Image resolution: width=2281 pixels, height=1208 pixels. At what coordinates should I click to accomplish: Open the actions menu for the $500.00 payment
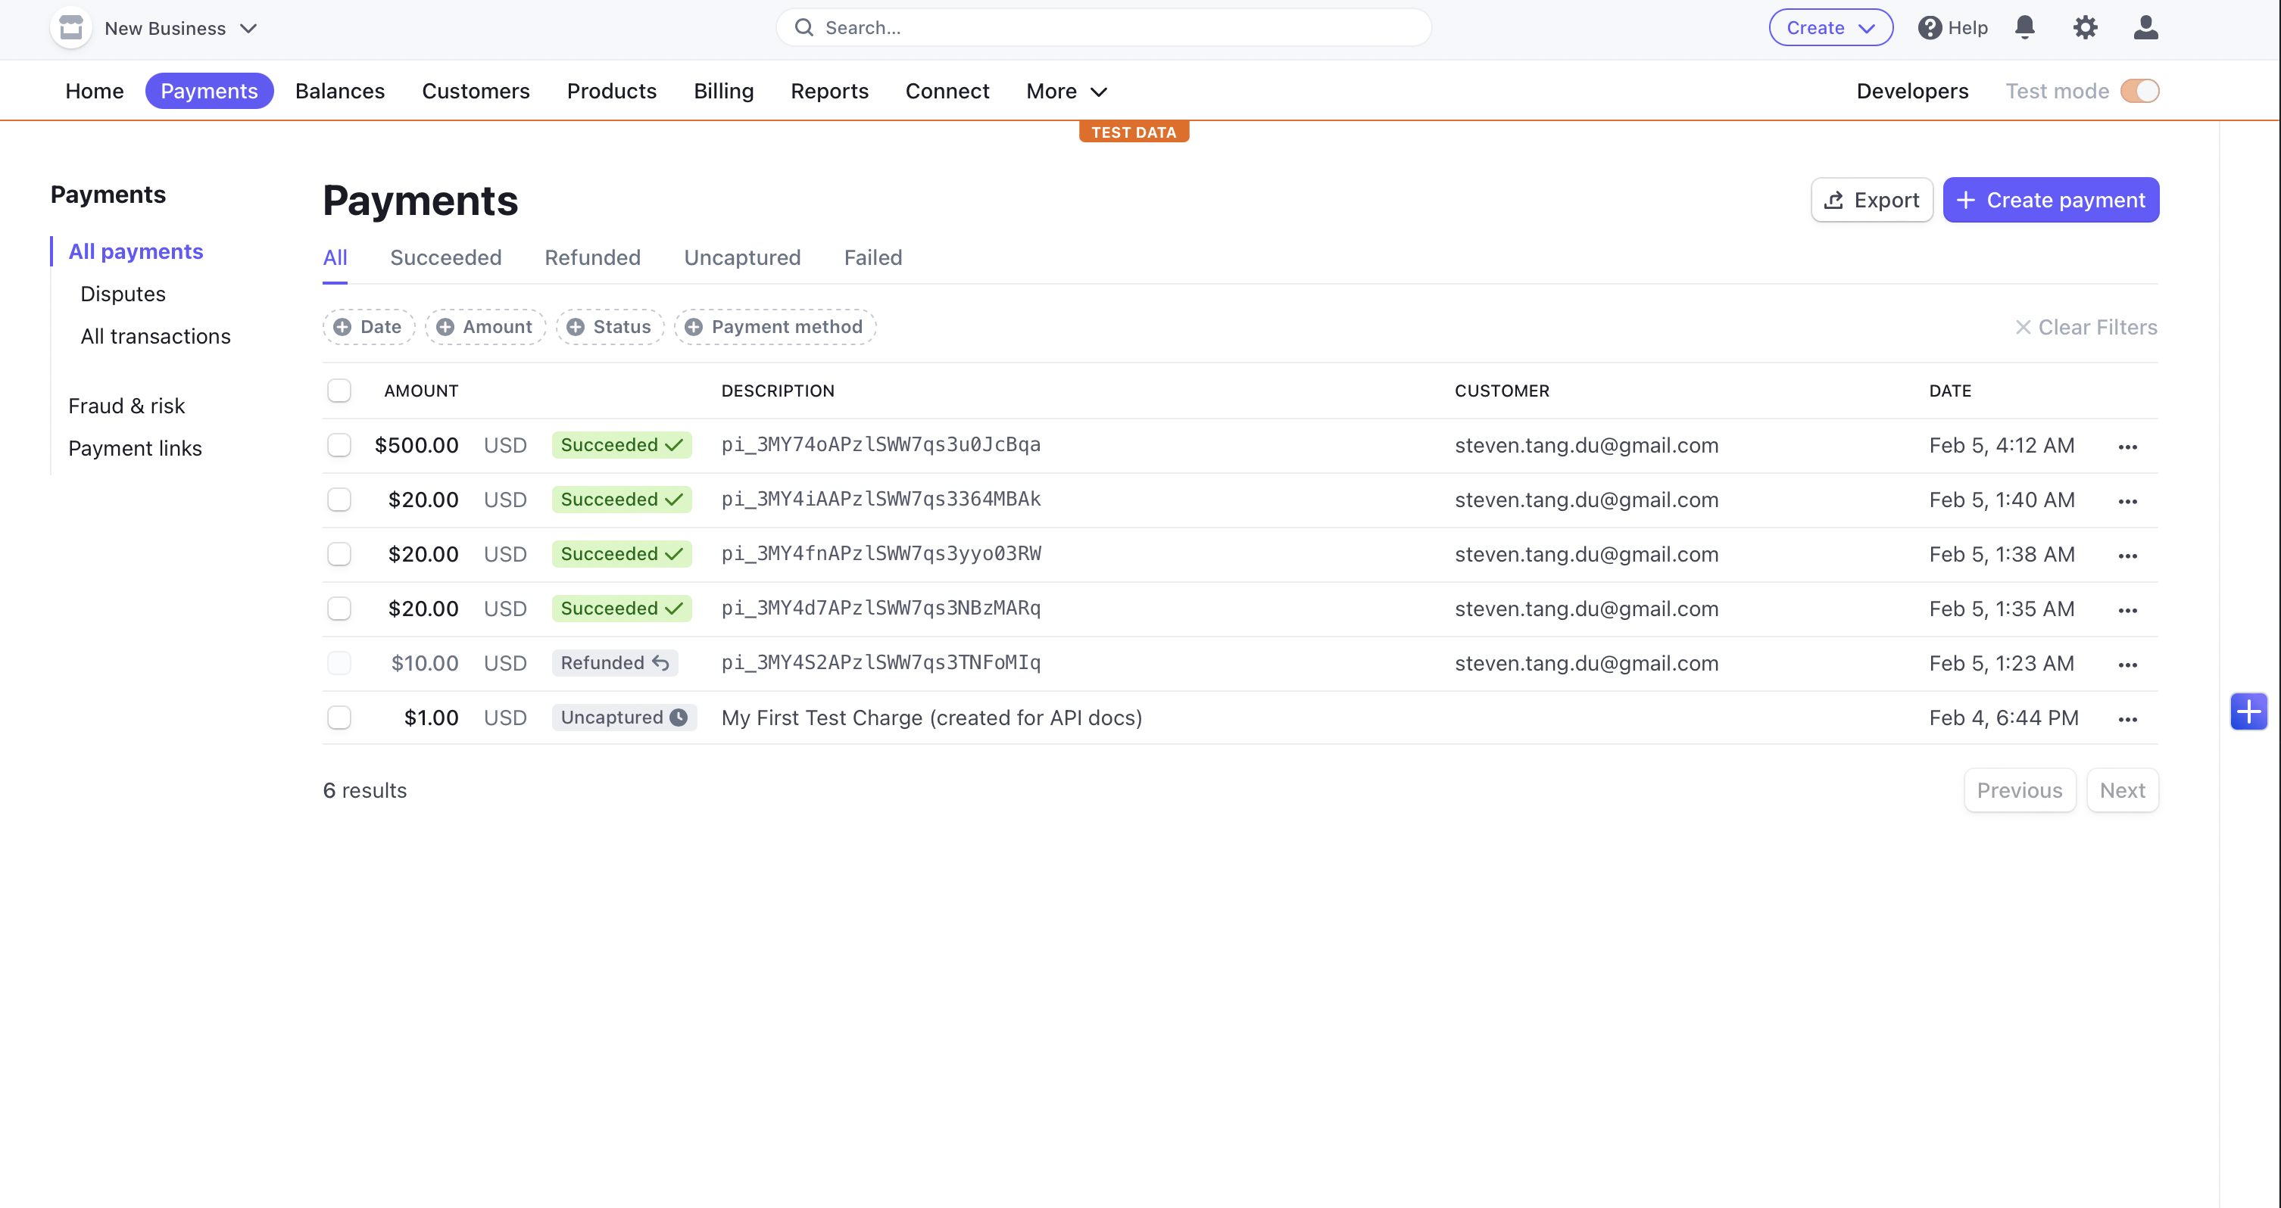pyautogui.click(x=2127, y=446)
